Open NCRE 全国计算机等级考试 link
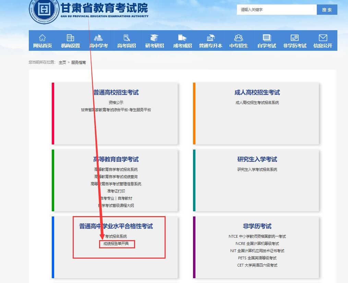The height and width of the screenshot is (283, 348). (x=257, y=244)
